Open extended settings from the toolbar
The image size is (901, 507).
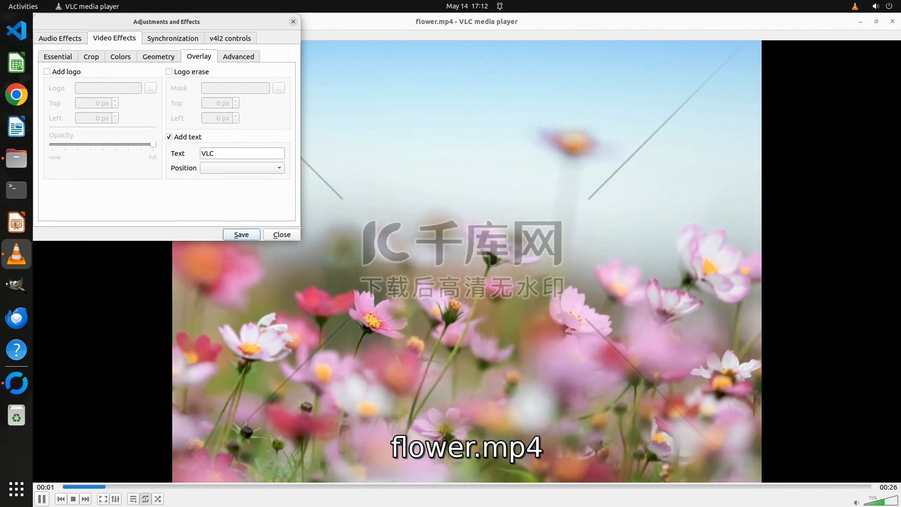coord(115,499)
